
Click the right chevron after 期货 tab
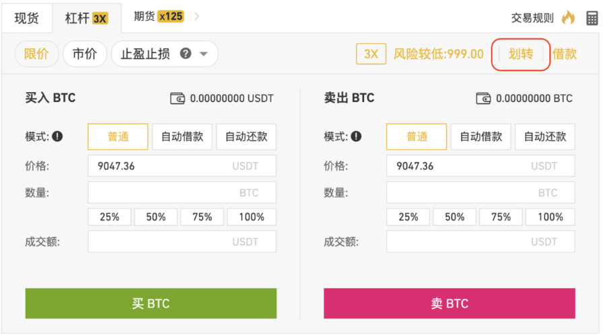click(x=197, y=16)
